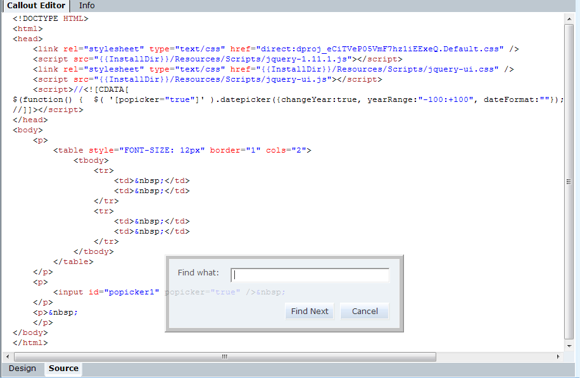Click the horizontal scrollbar left arrow
The height and width of the screenshot is (378, 580).
[8, 357]
